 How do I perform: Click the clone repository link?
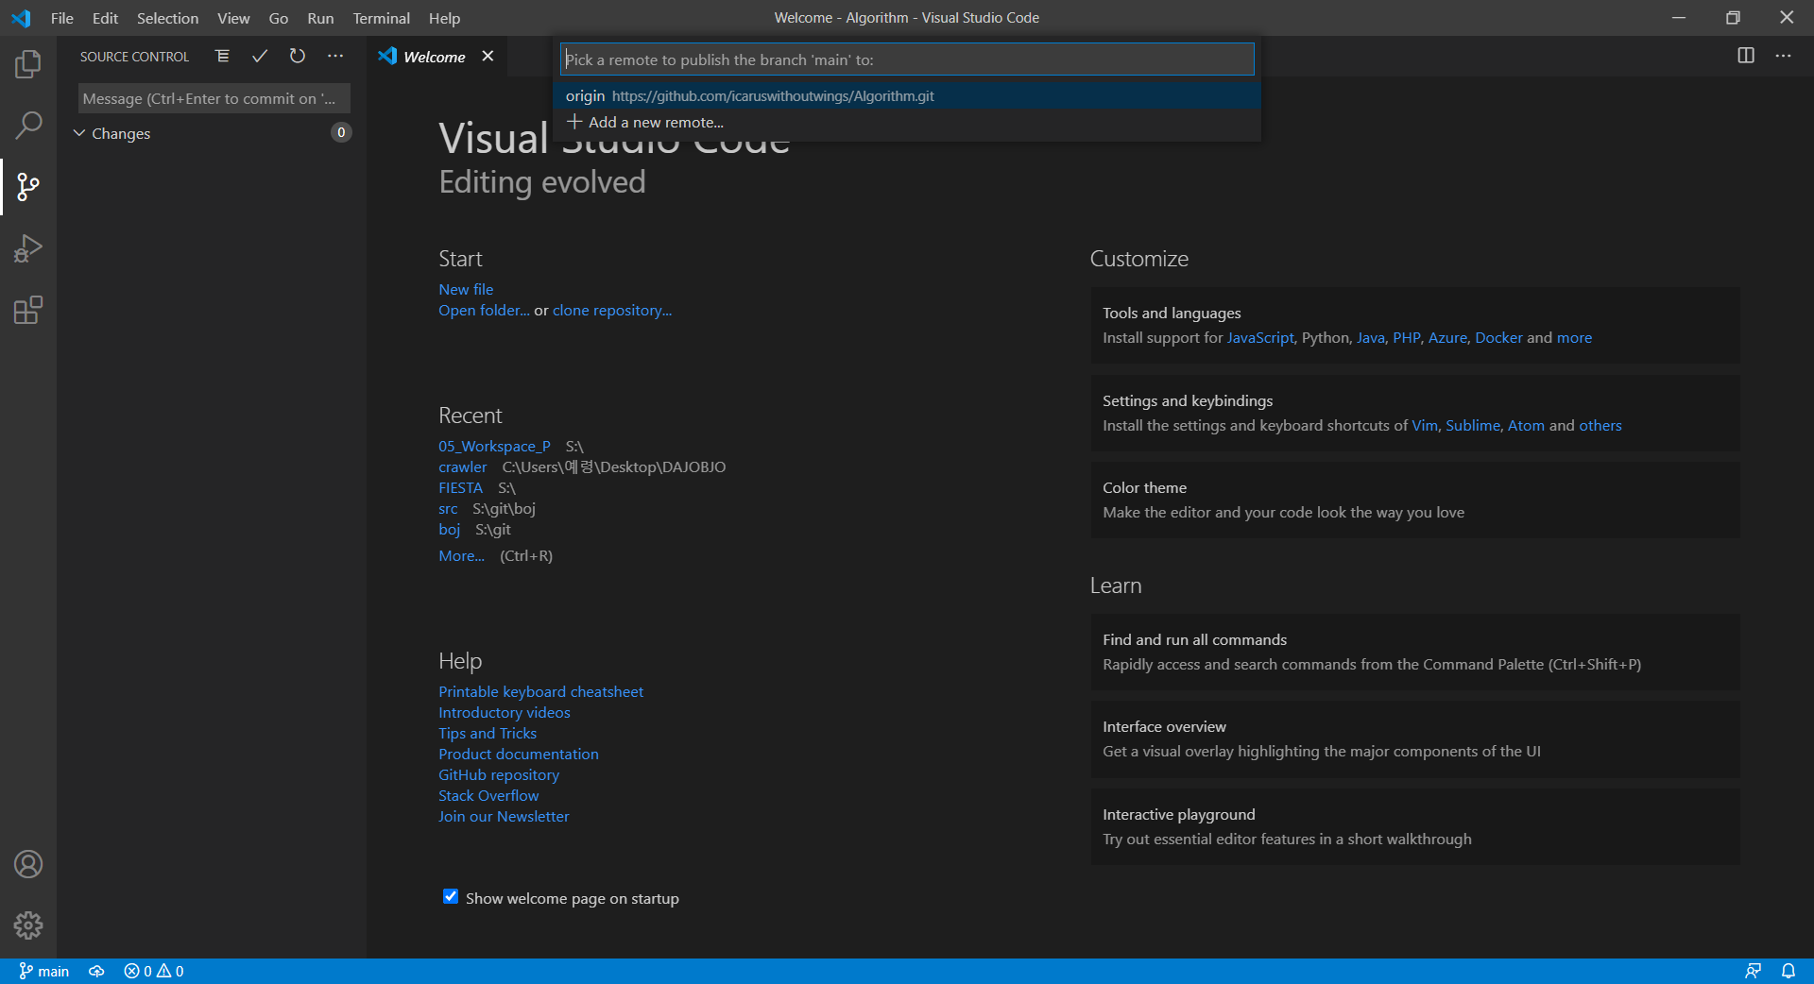[612, 310]
